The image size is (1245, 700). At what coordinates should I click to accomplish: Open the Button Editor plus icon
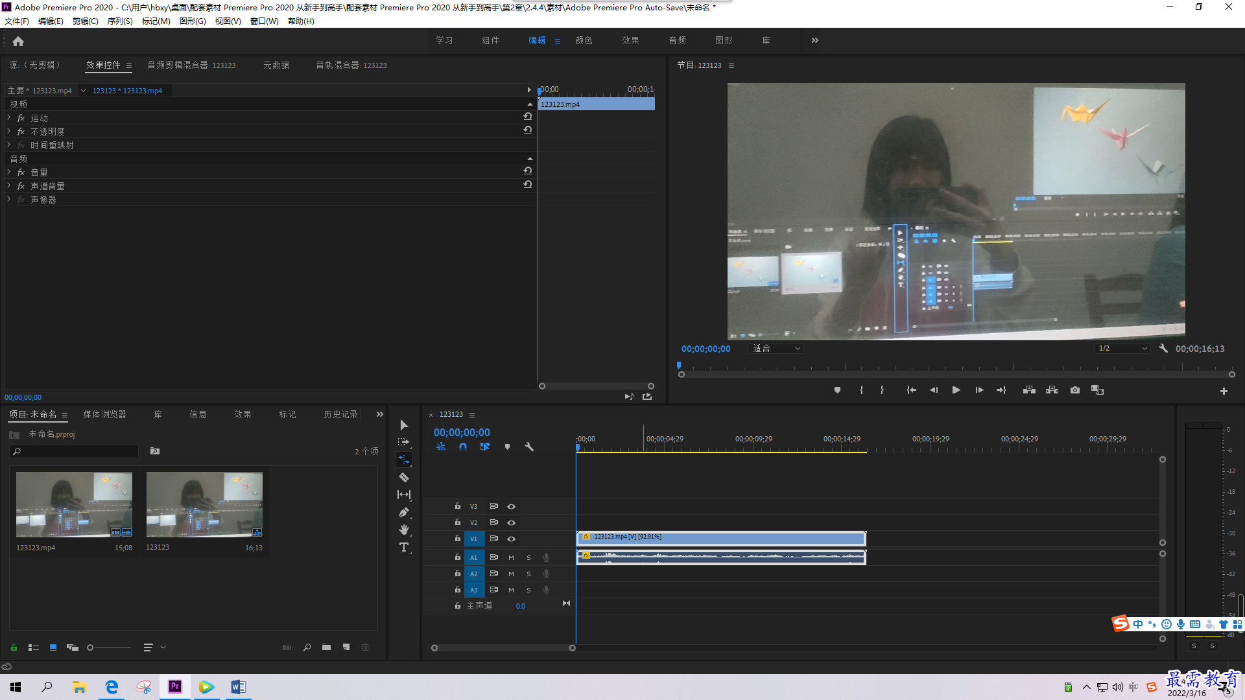[x=1224, y=391]
